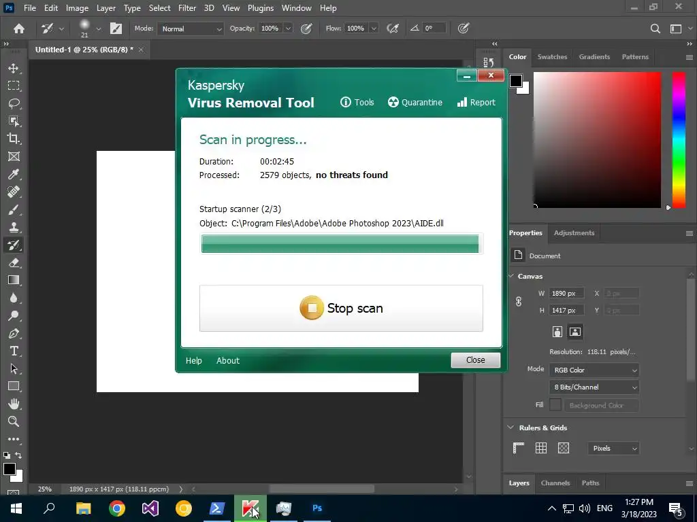The width and height of the screenshot is (697, 522).
Task: Open the 8 Bits/Channel dropdown
Action: (594, 387)
